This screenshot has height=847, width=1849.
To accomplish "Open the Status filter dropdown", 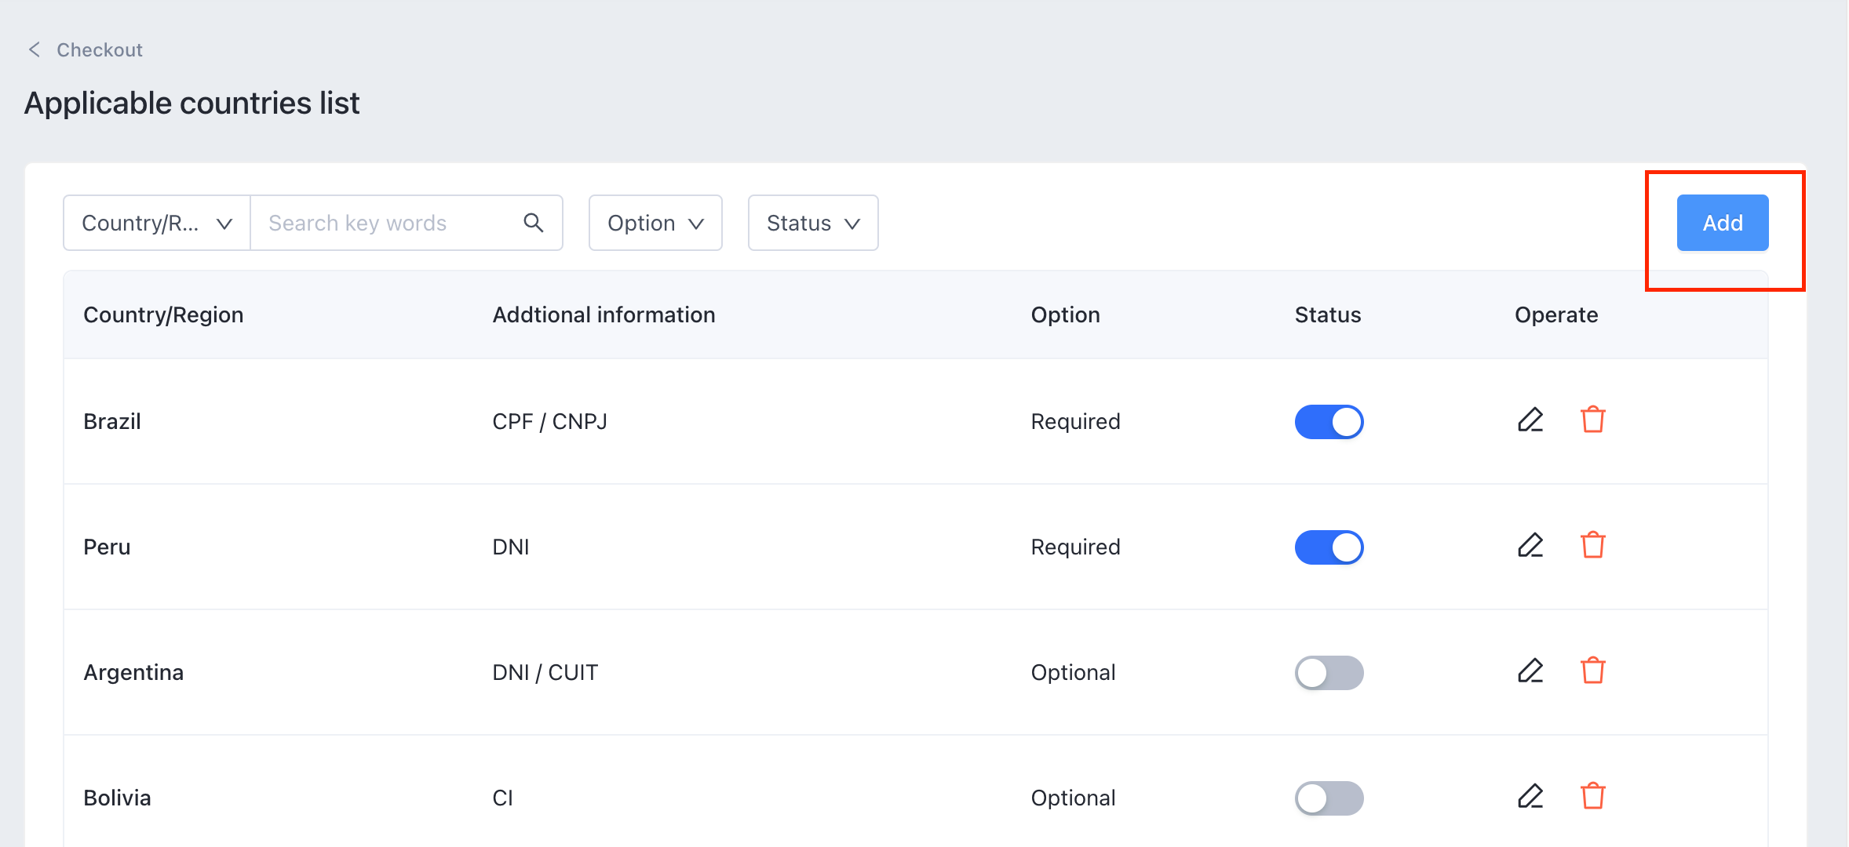I will (813, 224).
